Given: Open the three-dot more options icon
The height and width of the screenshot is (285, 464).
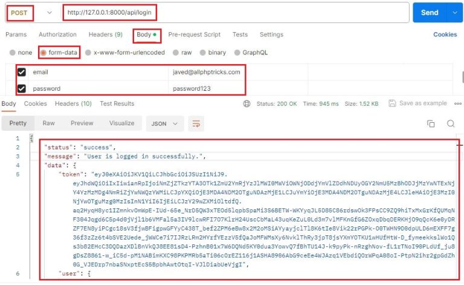Looking at the screenshot, I should (458, 103).
